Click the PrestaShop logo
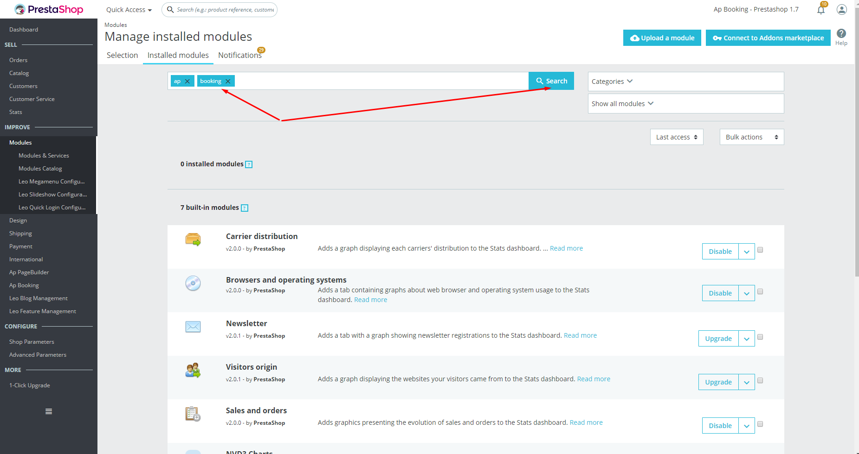859x454 pixels. [x=49, y=9]
